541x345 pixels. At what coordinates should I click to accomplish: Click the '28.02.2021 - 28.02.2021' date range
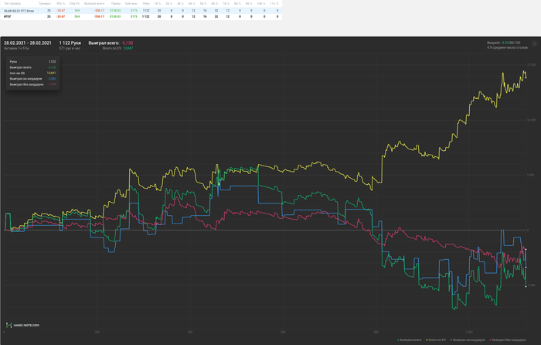[28, 43]
